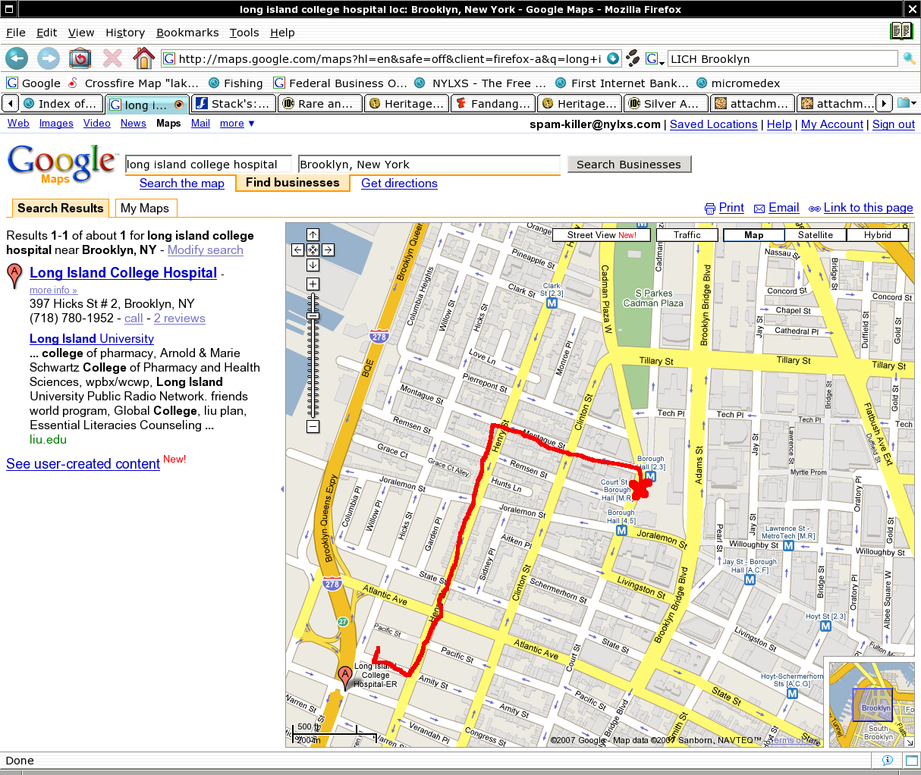Collapse the overview map with corner arrow
The image size is (921, 775).
coord(908,742)
